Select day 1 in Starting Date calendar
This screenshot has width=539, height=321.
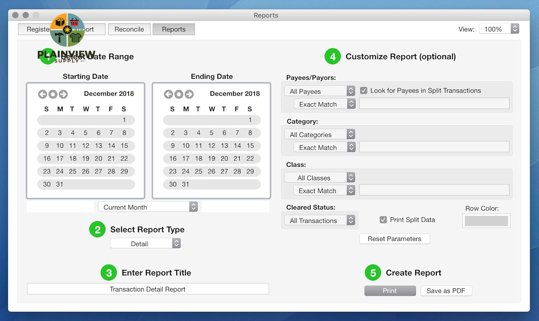pos(124,120)
